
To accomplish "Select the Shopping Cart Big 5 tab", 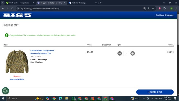I will (x=51, y=3).
